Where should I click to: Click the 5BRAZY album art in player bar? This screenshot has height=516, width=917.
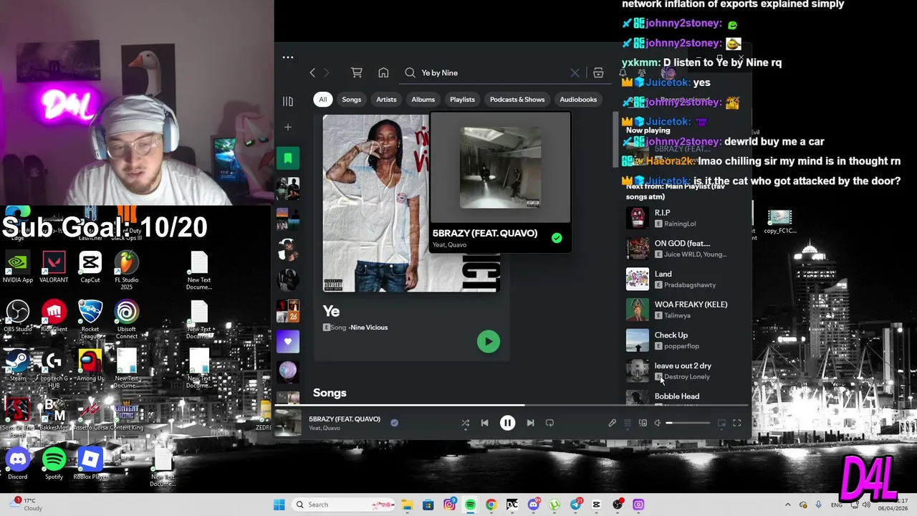(x=288, y=423)
